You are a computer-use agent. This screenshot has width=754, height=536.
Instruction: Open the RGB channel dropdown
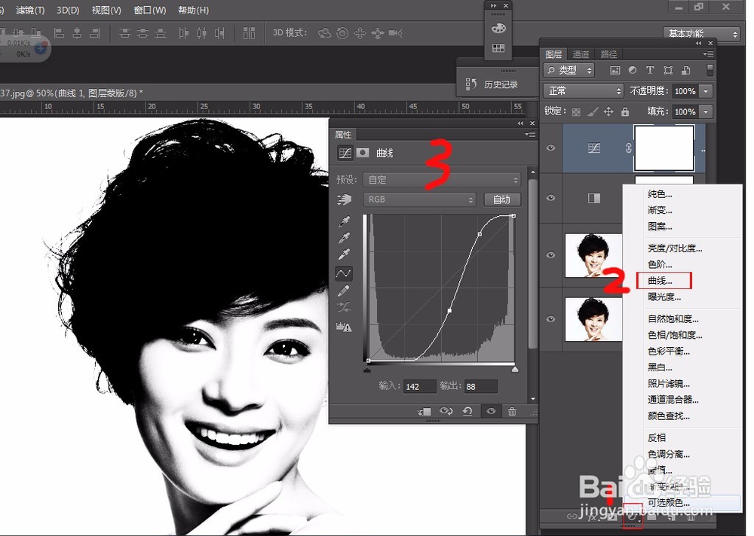pyautogui.click(x=419, y=199)
